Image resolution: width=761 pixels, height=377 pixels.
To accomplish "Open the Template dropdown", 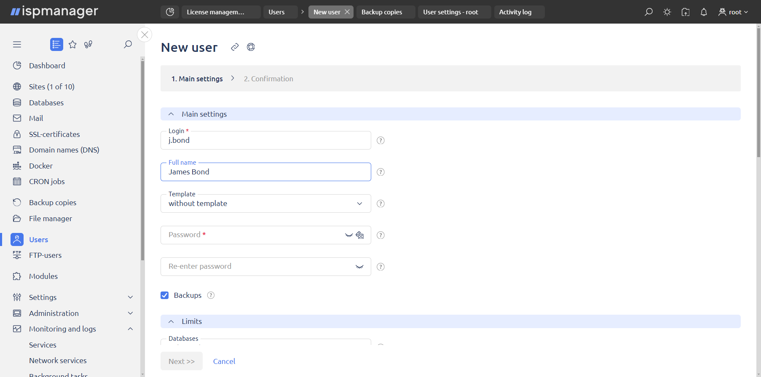I will 265,203.
